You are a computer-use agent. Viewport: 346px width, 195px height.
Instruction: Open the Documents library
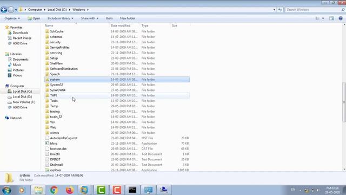(x=21, y=59)
